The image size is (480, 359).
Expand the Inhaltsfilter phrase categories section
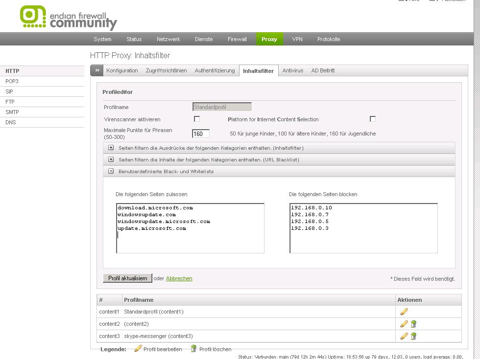coord(111,148)
